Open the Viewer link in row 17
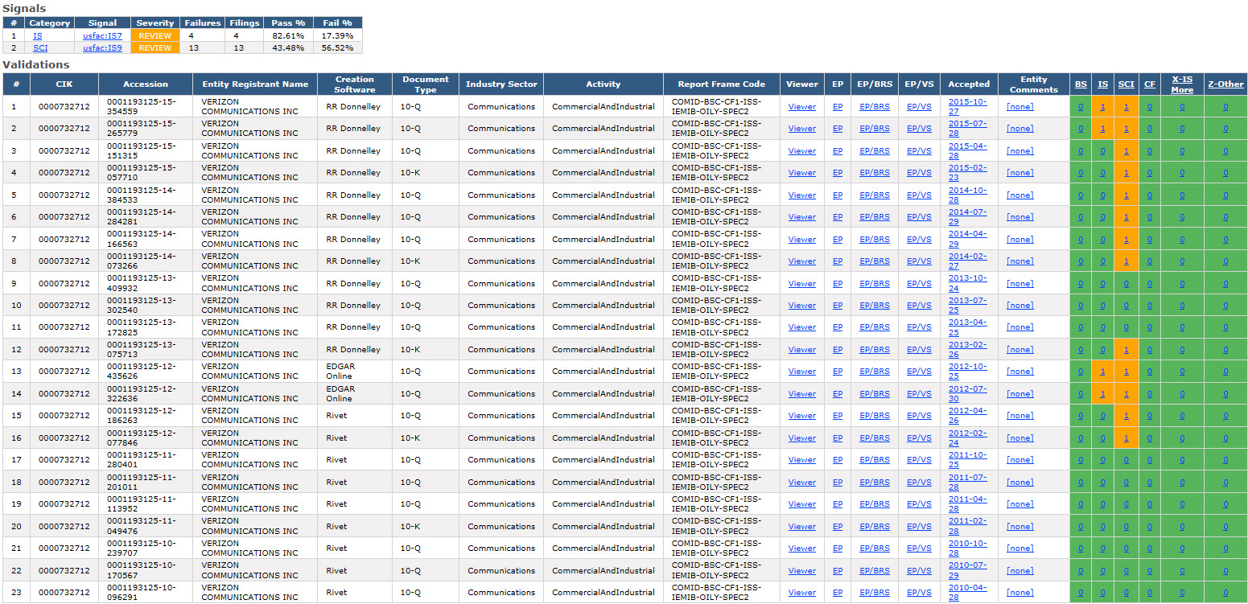The image size is (1248, 604). [x=801, y=460]
